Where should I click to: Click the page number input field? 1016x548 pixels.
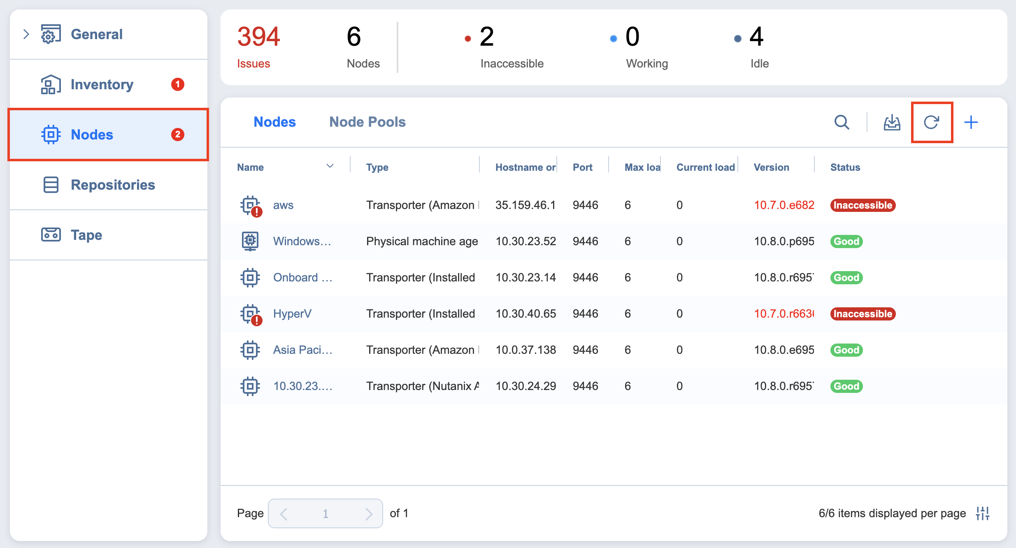[x=325, y=513]
